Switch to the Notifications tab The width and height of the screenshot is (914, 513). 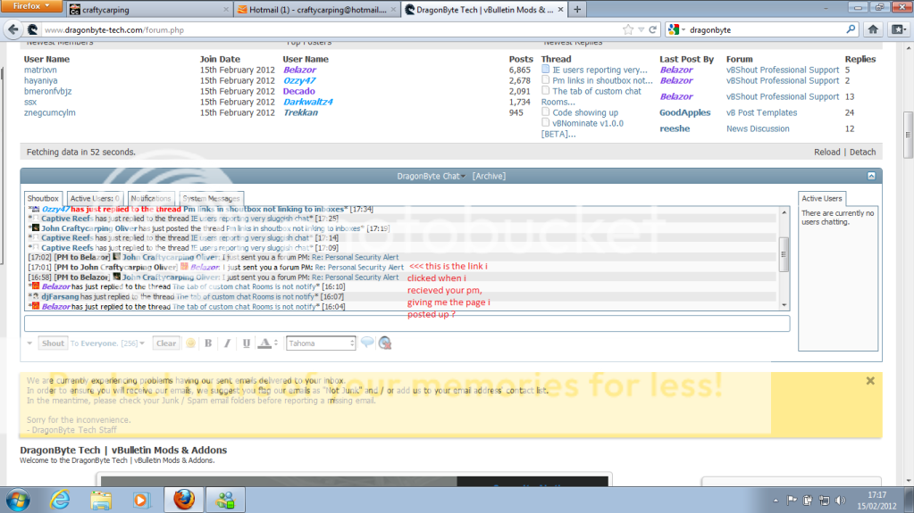(150, 198)
